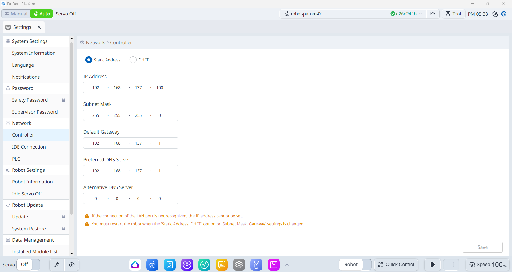Open the gray Settings gear in the dock
This screenshot has width=512, height=272.
[x=239, y=265]
